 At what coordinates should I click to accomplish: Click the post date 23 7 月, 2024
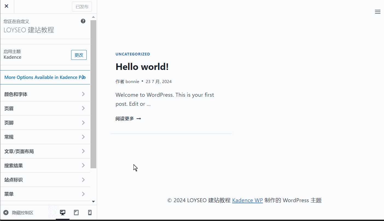click(159, 81)
